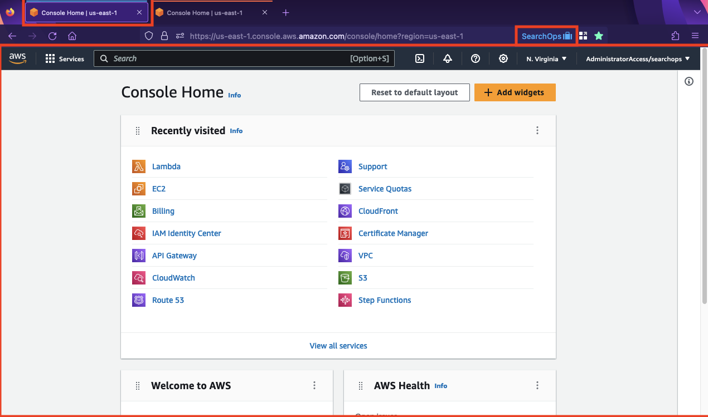Expand the N. Virginia region dropdown

pos(546,58)
